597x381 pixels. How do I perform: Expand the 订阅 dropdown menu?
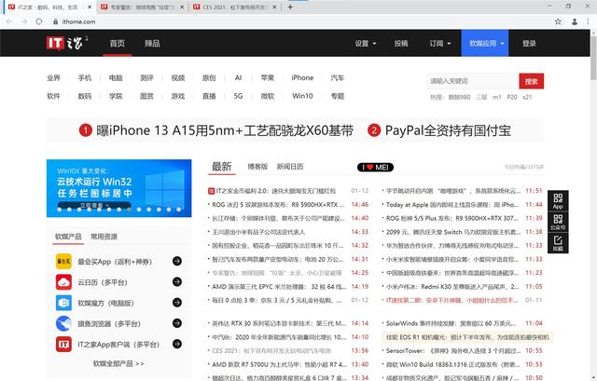[439, 43]
